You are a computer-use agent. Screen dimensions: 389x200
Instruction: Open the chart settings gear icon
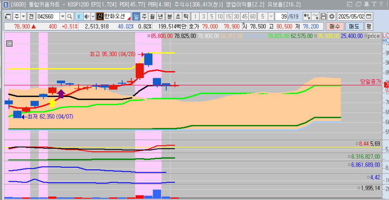332,16
